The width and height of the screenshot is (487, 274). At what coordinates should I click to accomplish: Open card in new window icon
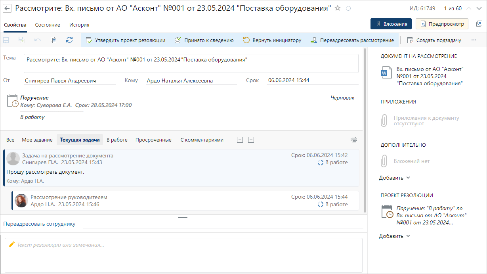[479, 24]
